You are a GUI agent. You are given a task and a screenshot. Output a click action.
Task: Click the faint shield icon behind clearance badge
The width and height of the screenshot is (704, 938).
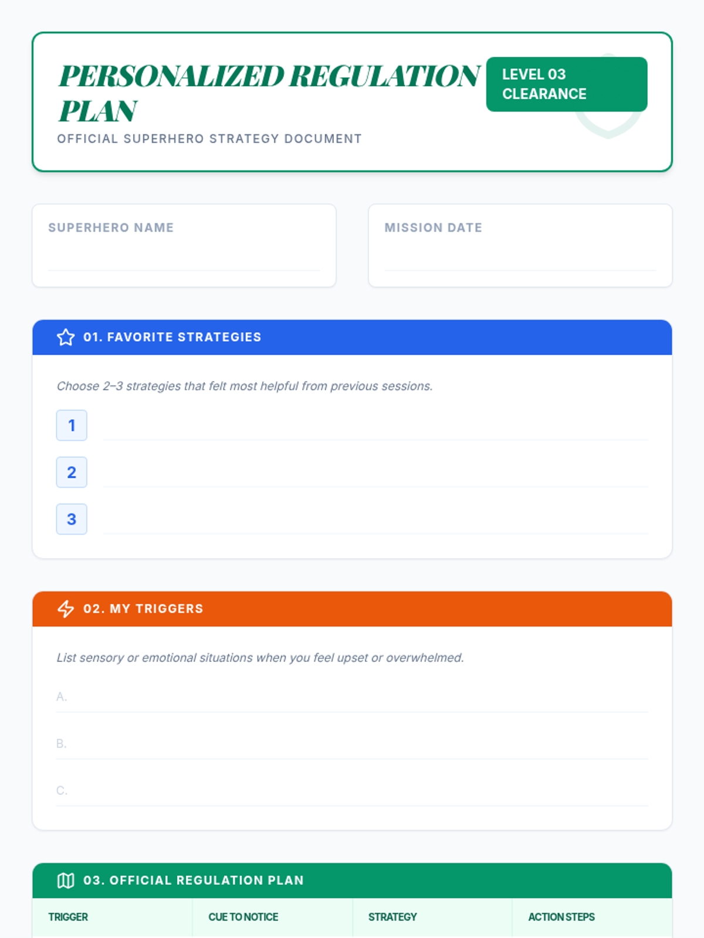tap(608, 96)
